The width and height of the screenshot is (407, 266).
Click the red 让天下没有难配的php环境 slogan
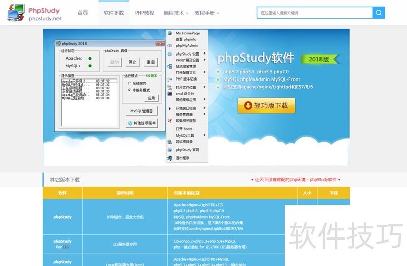tap(296, 180)
